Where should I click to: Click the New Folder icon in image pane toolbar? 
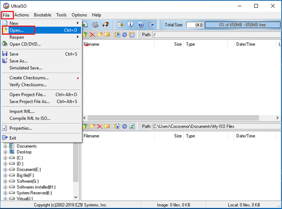click(x=100, y=34)
